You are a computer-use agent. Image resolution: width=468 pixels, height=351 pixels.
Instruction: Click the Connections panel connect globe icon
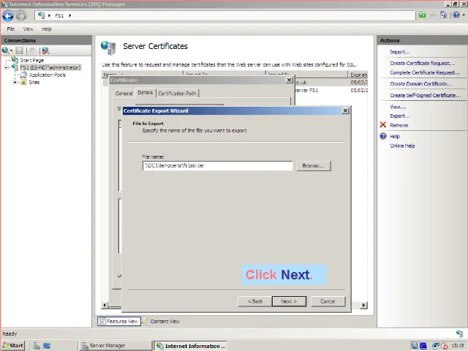[x=6, y=50]
